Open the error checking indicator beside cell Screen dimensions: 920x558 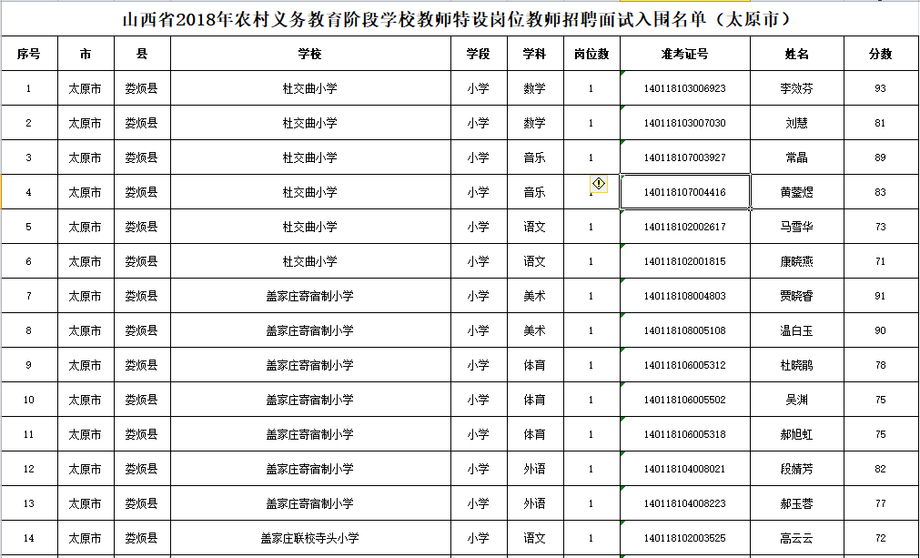point(597,183)
